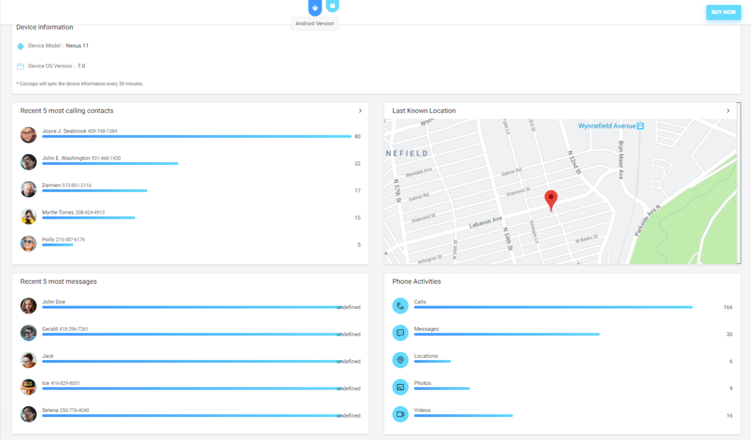
Task: Click Damien's phone number 513-851-2116
Action: point(77,186)
